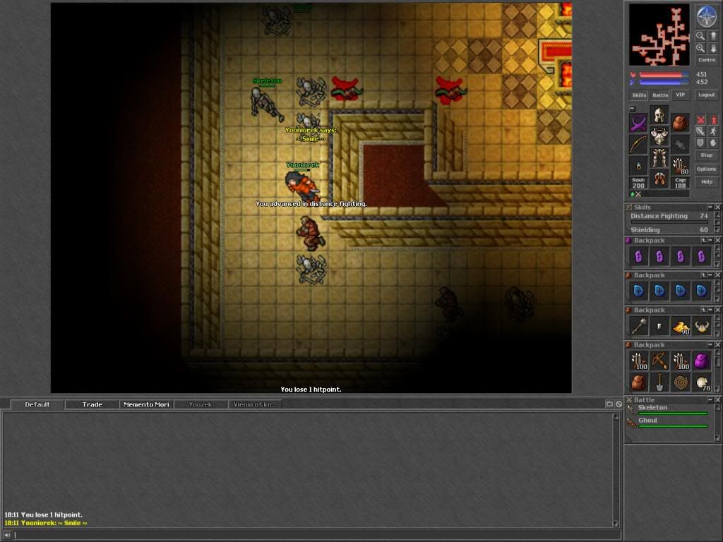Toggle the chat volume speaker icon
This screenshot has height=542, width=723.
(6, 535)
